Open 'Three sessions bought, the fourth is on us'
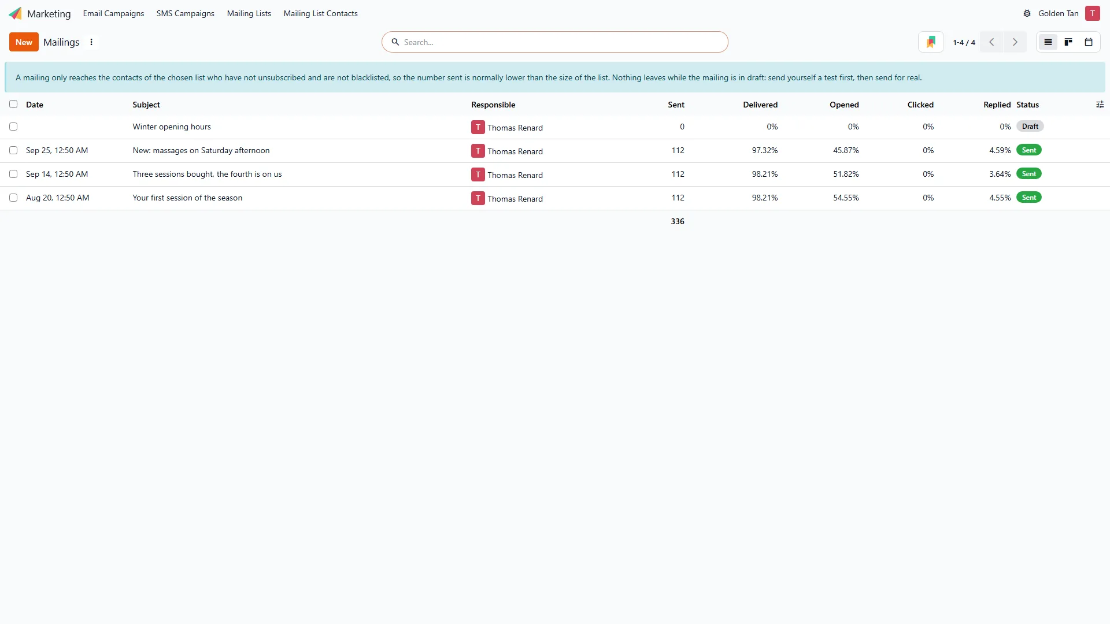Image resolution: width=1110 pixels, height=624 pixels. click(207, 174)
